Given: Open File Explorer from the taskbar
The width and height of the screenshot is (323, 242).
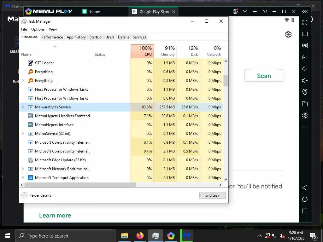Looking at the screenshot, I should [124, 236].
